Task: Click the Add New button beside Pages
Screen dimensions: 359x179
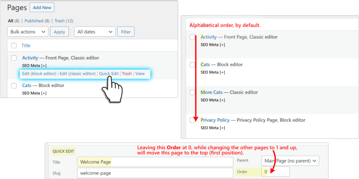Action: [42, 8]
